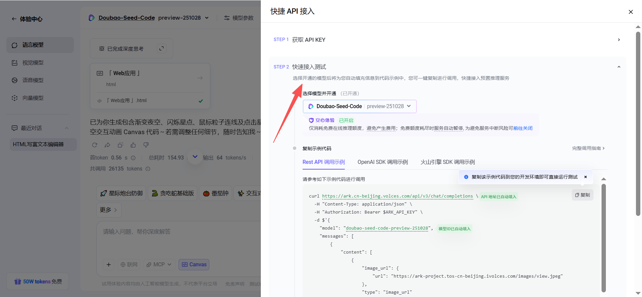Screen dimensions: 642x297
Task: Open the Doubao-Seed-Code model selector in chat header
Action: (x=149, y=18)
